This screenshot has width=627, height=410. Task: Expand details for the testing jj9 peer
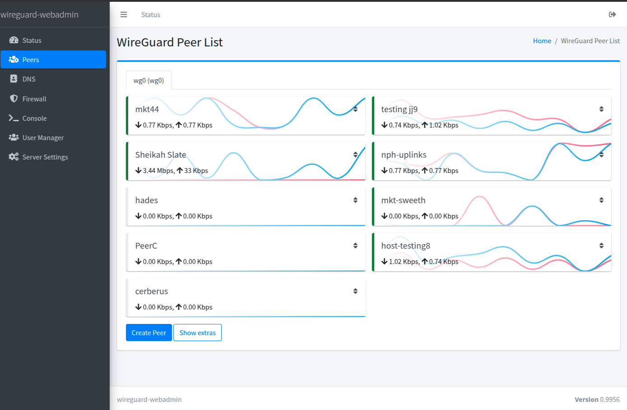[601, 109]
